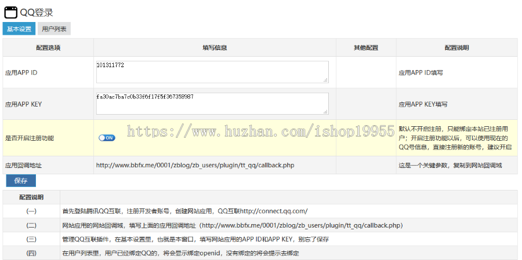522x260 pixels.
Task: Grab the APP ID textarea resize handle
Action: (x=325, y=80)
